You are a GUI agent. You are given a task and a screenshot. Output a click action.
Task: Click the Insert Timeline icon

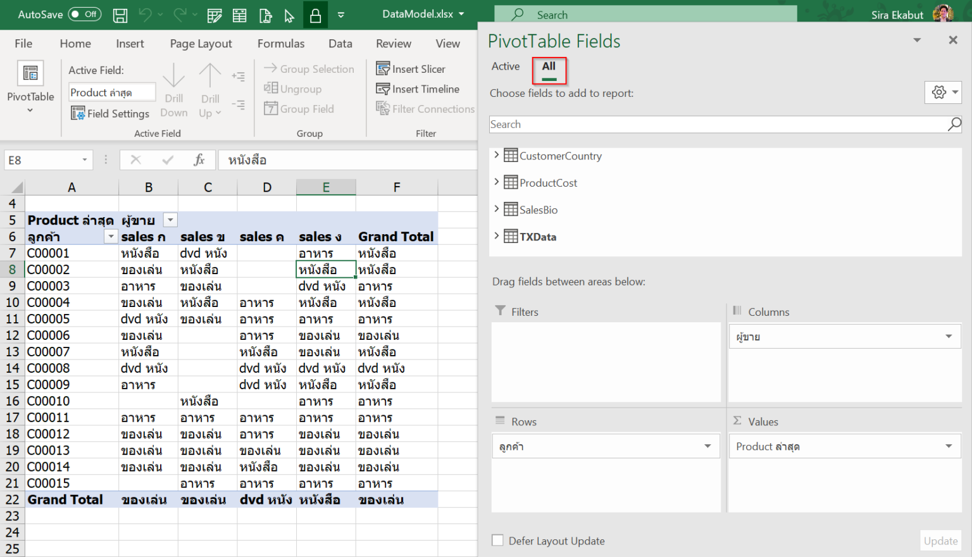click(383, 89)
